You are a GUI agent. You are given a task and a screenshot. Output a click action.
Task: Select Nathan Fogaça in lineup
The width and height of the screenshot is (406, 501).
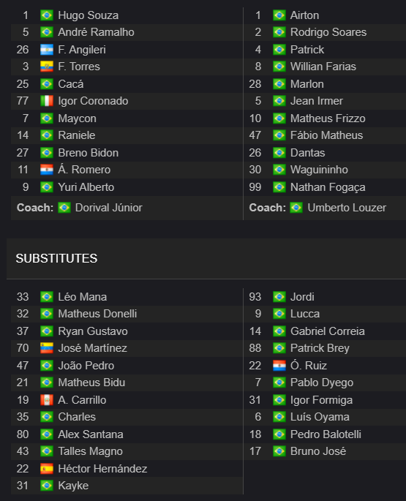click(x=328, y=187)
